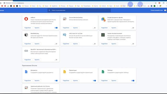Open the Заработок bookmarks folder
The height and width of the screenshot is (94, 167).
54,6
